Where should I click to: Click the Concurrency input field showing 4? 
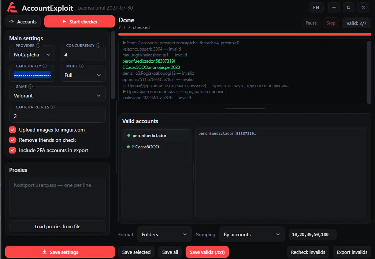point(82,55)
